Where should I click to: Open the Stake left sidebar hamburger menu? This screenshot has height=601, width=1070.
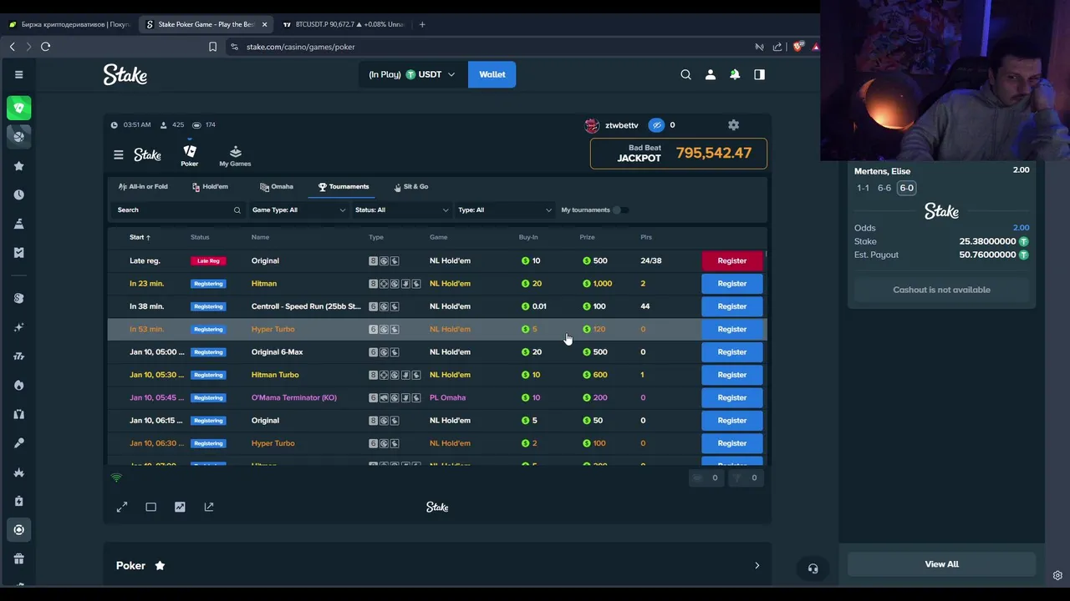tap(18, 74)
